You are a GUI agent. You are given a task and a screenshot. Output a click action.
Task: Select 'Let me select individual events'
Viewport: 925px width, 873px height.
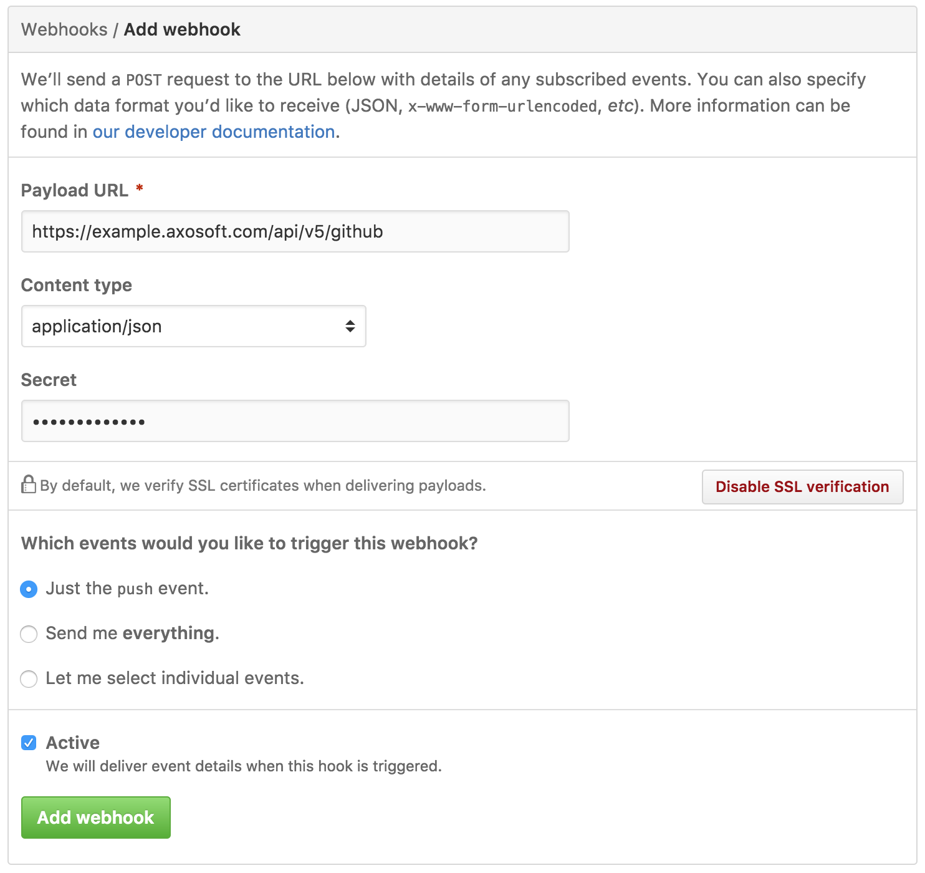coord(29,678)
